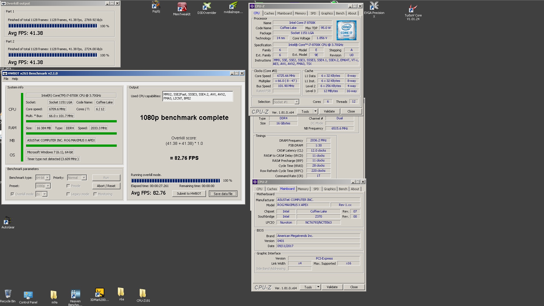Open the Psp5j desktop shortcut

coord(156,7)
